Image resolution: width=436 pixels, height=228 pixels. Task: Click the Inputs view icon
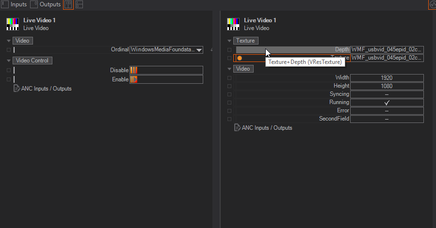(5, 4)
